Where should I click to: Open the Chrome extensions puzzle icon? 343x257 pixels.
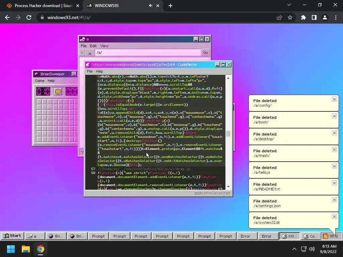coord(303,17)
